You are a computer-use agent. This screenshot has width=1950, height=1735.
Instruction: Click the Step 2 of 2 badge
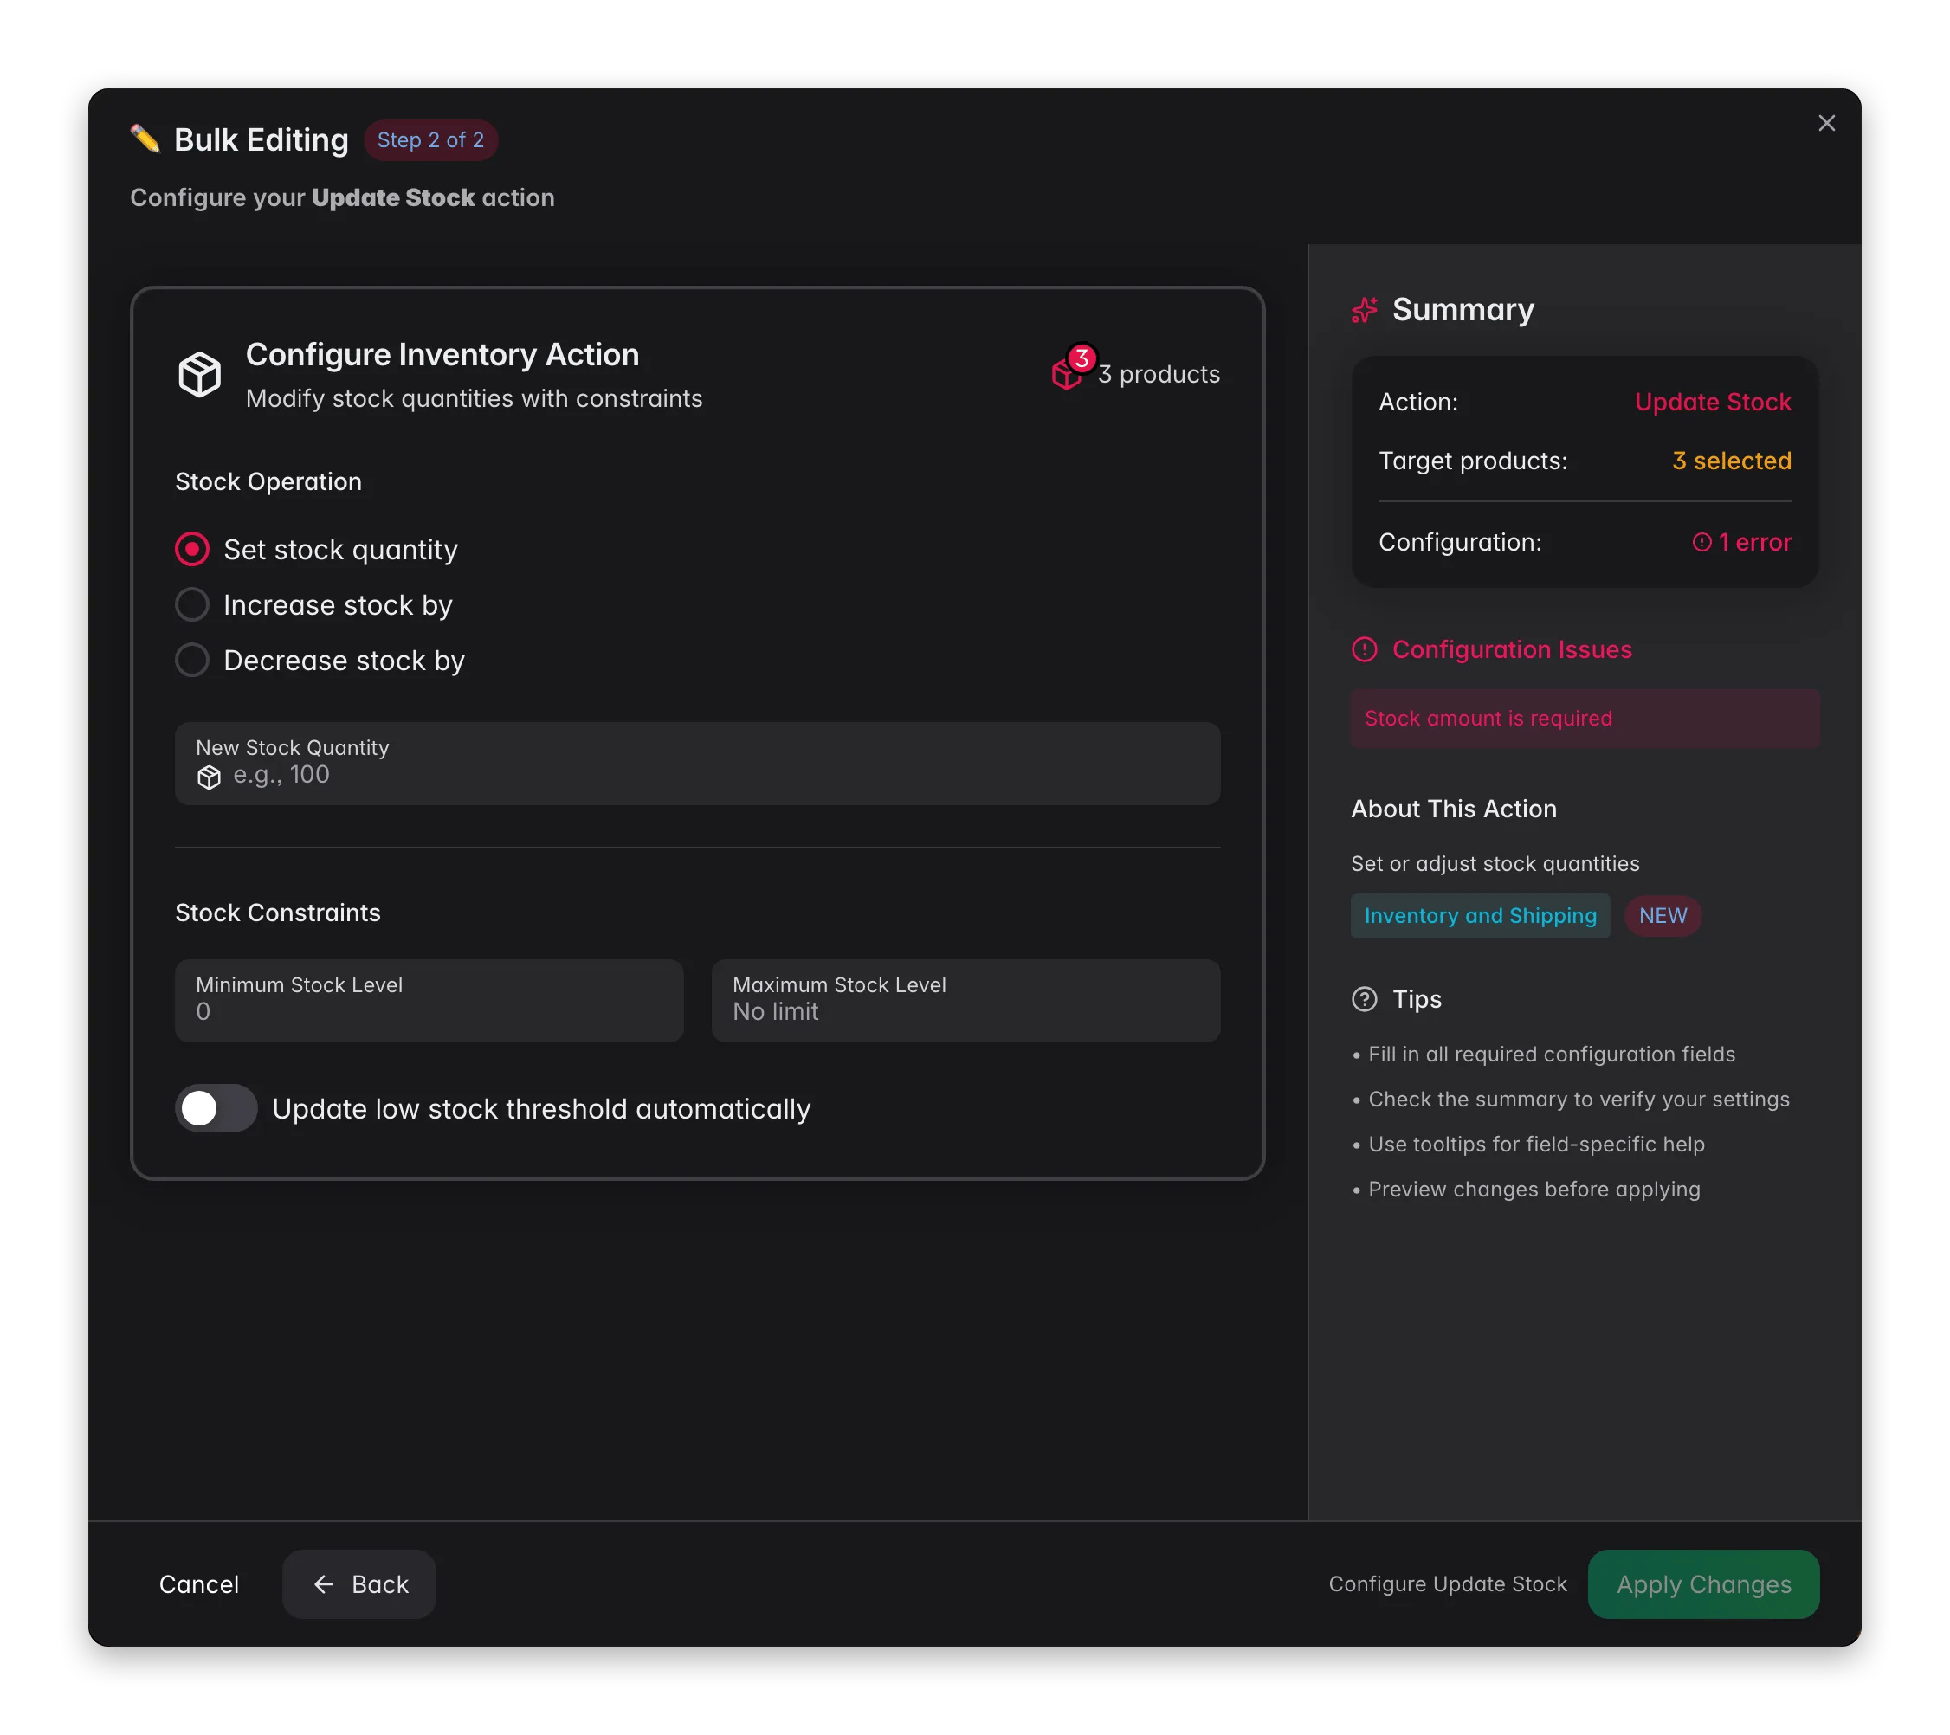(430, 140)
